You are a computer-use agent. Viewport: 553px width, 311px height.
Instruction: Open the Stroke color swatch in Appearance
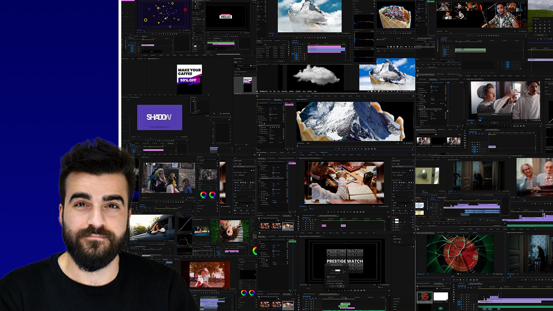coord(397,222)
